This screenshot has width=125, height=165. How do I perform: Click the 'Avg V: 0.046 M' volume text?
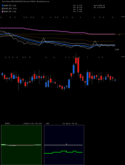pyautogui.click(x=99, y=5)
